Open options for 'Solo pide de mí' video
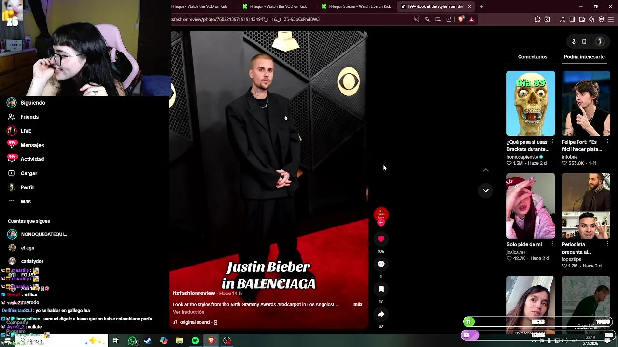 point(552,244)
